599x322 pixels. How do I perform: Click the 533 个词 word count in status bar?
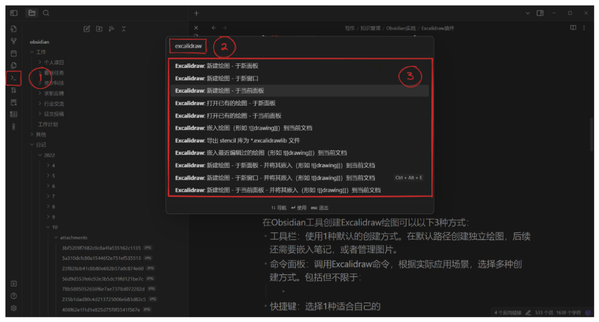click(544, 313)
